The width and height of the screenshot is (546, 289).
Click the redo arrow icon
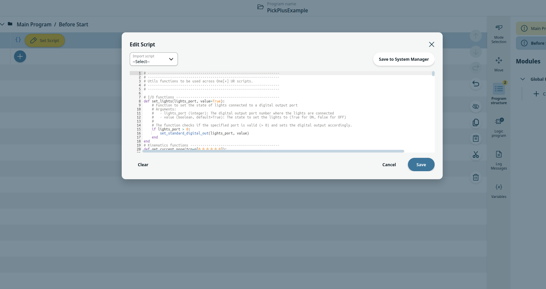pos(476,68)
